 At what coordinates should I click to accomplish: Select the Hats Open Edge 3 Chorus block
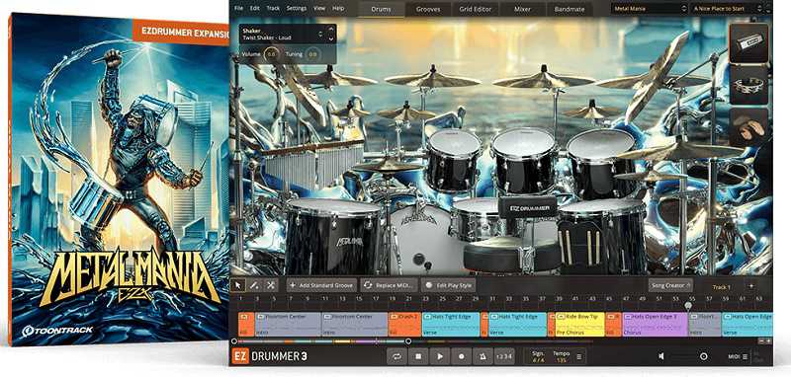pyautogui.click(x=655, y=324)
